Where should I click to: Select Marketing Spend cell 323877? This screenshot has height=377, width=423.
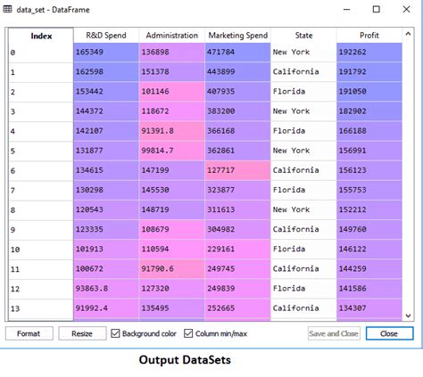tap(237, 190)
